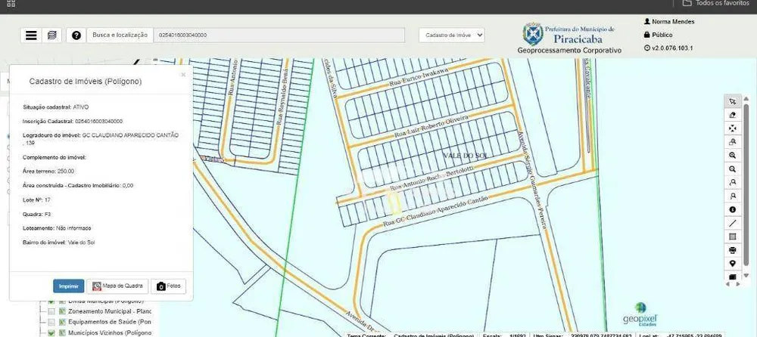This screenshot has width=757, height=337.
Task: Click the Imprimir button
Action: tap(69, 286)
